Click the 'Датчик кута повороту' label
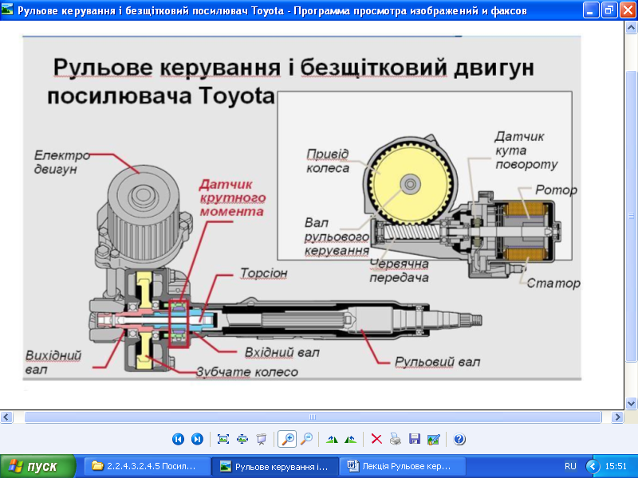This screenshot has height=478, width=638. click(x=526, y=151)
